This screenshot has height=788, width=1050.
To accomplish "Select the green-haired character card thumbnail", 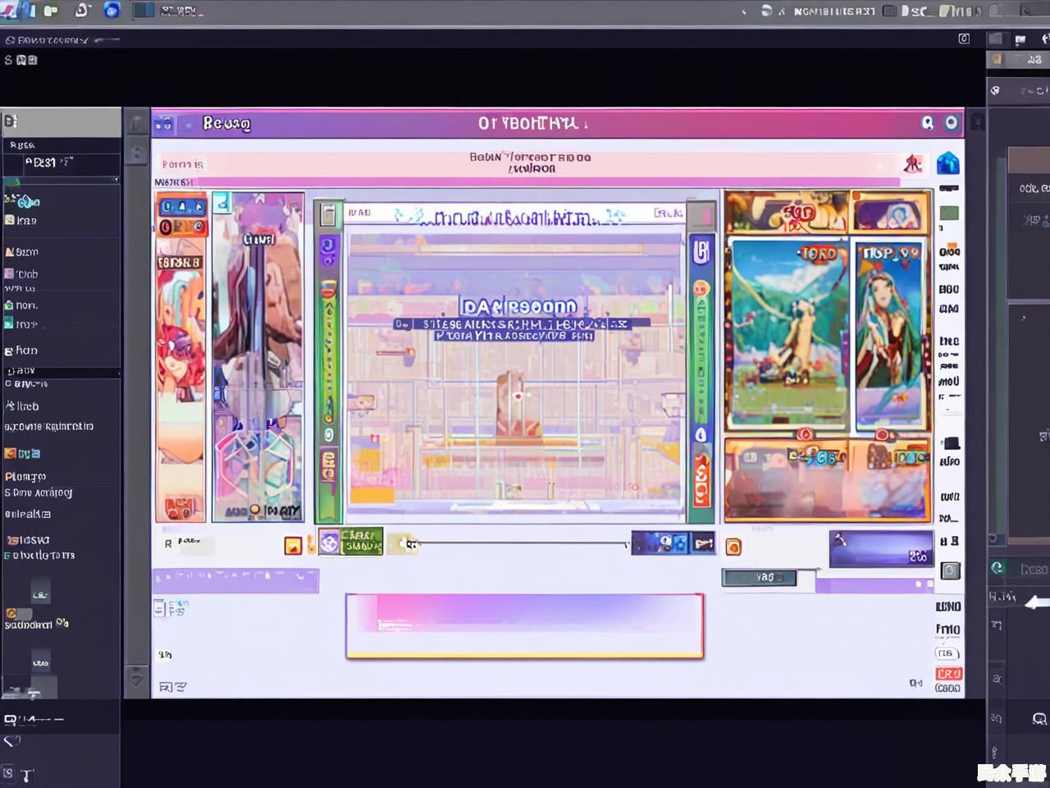I will click(888, 337).
